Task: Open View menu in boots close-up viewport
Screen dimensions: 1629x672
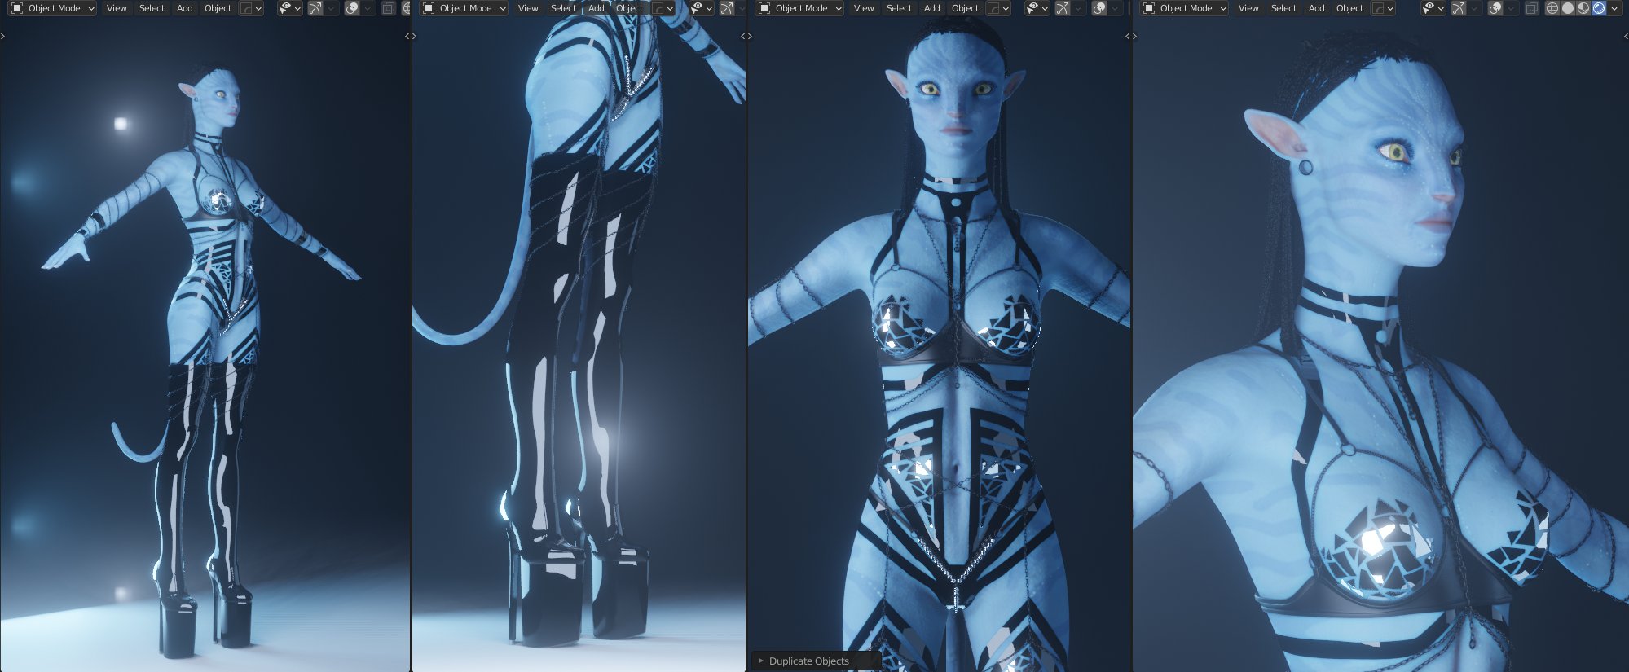Action: point(528,8)
